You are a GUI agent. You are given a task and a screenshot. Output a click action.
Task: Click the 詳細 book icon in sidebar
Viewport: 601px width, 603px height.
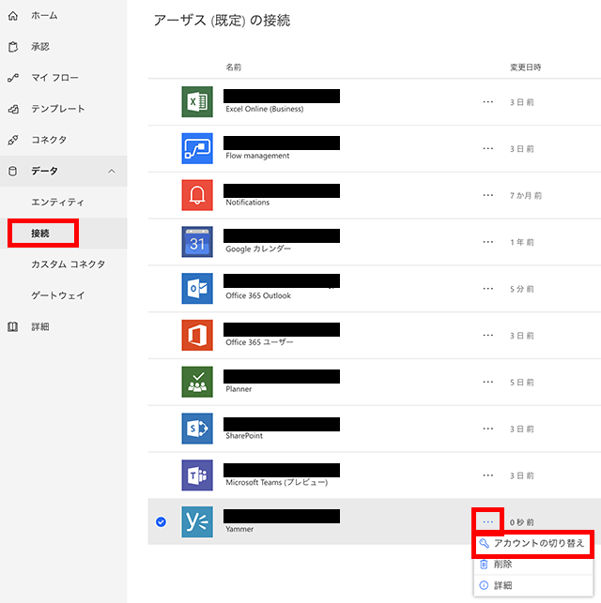13,327
